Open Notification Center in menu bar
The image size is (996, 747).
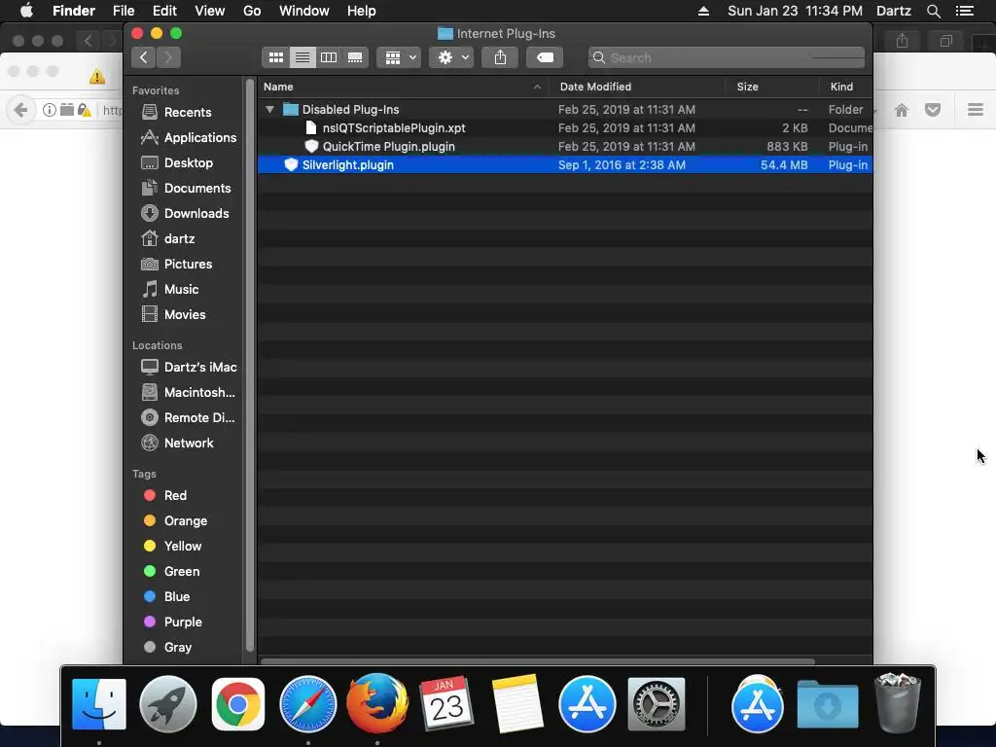click(x=965, y=11)
